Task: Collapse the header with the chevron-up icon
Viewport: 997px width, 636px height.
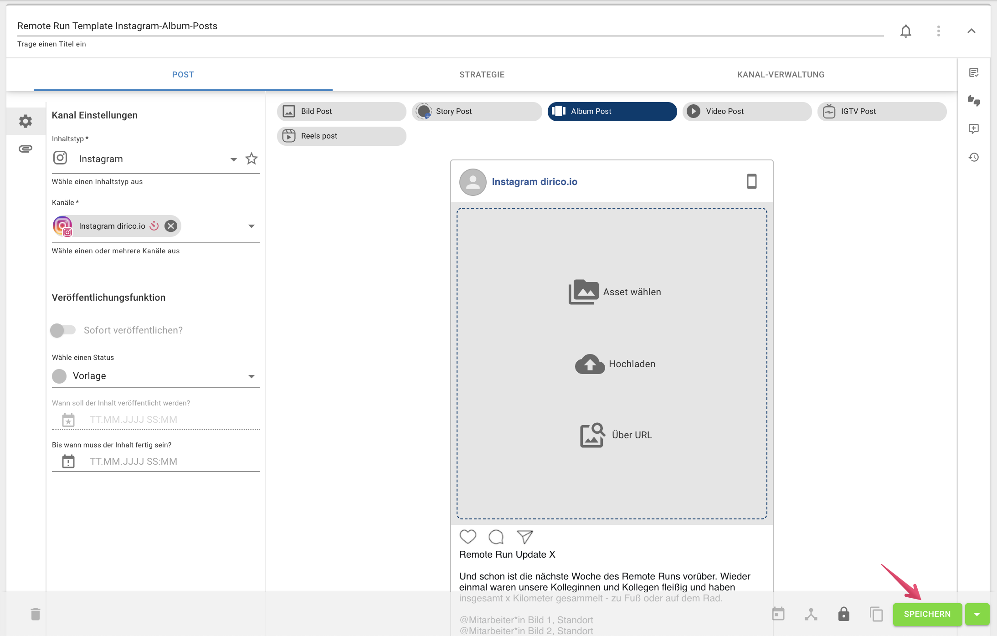Action: tap(971, 31)
